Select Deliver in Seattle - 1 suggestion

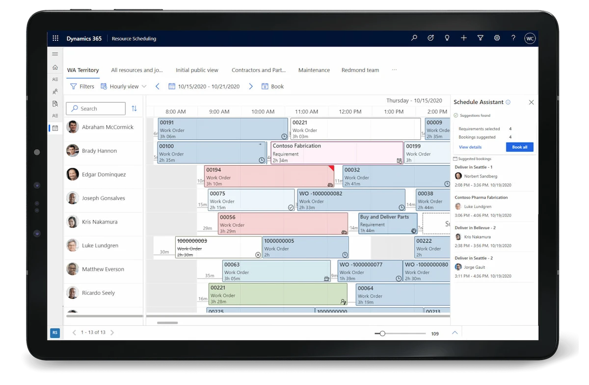pyautogui.click(x=494, y=176)
